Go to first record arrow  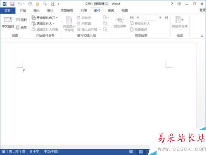pyautogui.click(x=132, y=17)
